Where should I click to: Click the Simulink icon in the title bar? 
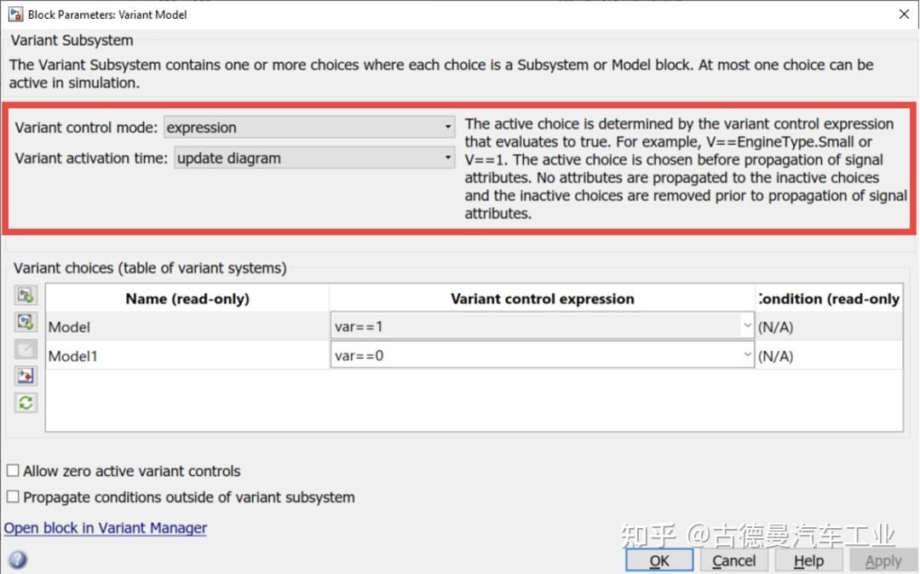(x=15, y=14)
